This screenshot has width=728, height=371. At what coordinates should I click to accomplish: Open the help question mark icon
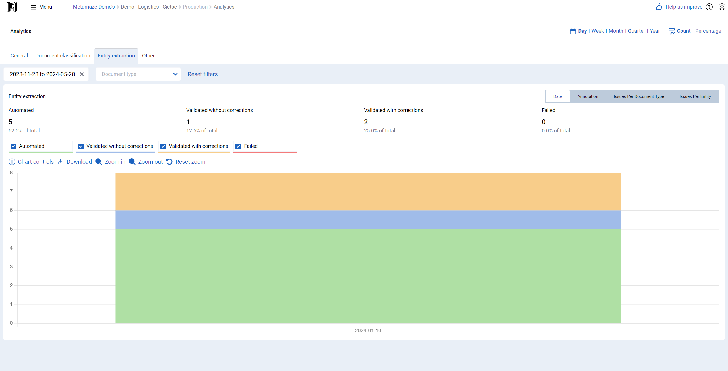pos(709,7)
